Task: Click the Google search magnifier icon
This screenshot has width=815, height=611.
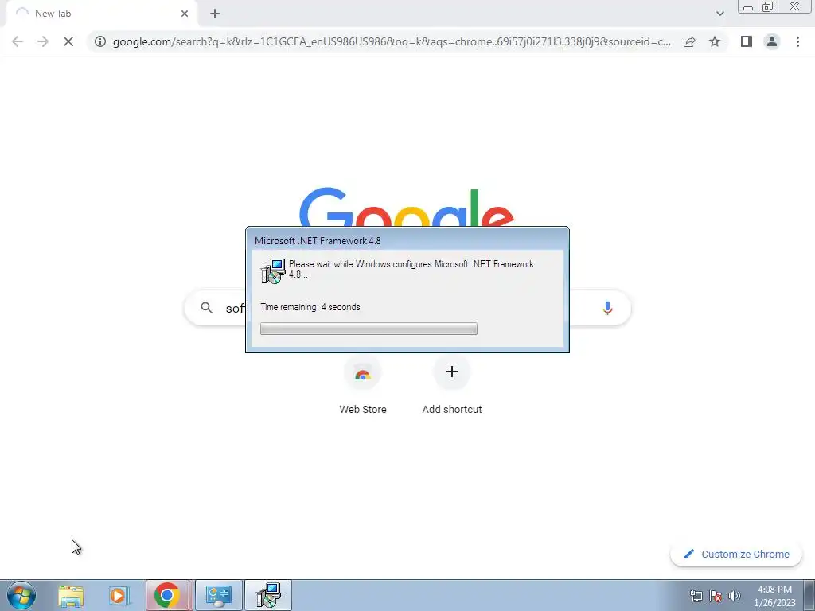Action: [x=206, y=308]
